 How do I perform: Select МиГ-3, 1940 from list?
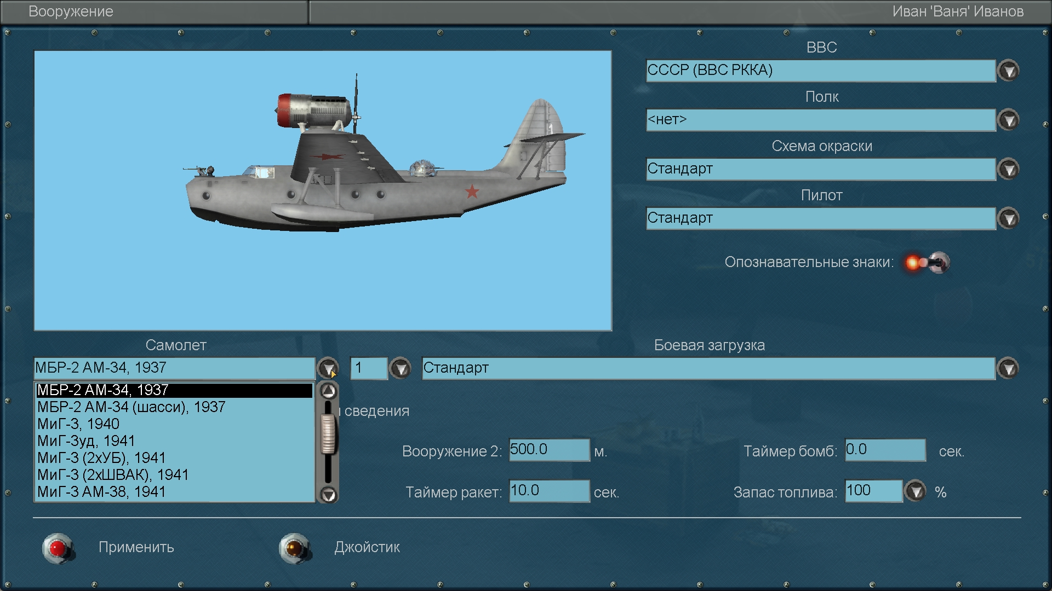(x=78, y=424)
